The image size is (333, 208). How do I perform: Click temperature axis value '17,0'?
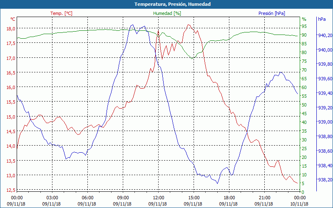click(x=11, y=58)
